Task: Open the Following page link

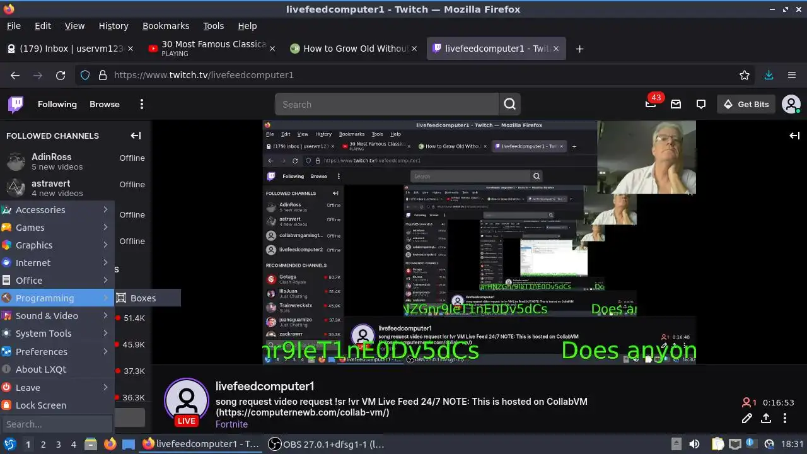Action: (57, 104)
